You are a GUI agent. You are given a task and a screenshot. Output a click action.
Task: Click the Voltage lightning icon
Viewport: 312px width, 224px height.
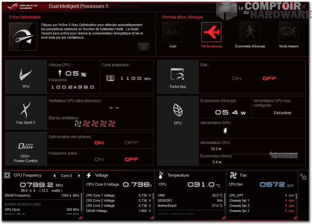(x=89, y=175)
